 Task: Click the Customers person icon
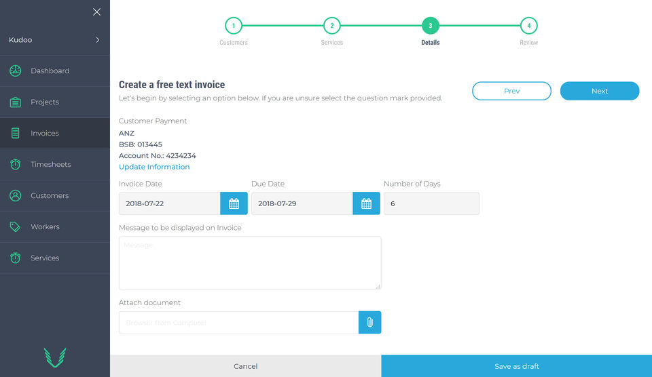(x=16, y=195)
